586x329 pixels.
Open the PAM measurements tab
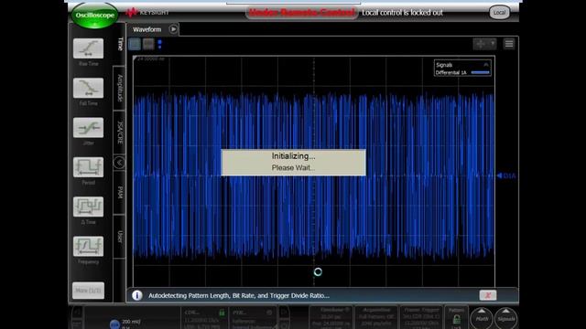click(x=120, y=193)
